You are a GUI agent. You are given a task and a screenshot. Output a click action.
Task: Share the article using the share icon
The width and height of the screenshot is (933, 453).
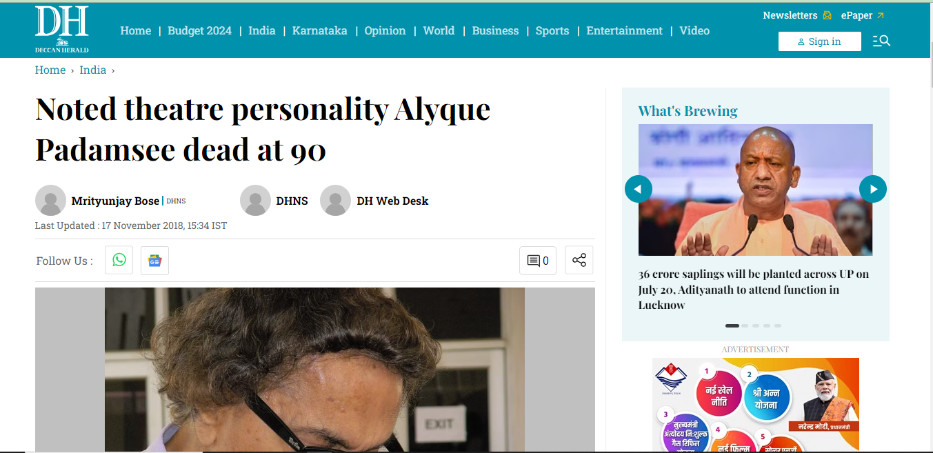[579, 260]
